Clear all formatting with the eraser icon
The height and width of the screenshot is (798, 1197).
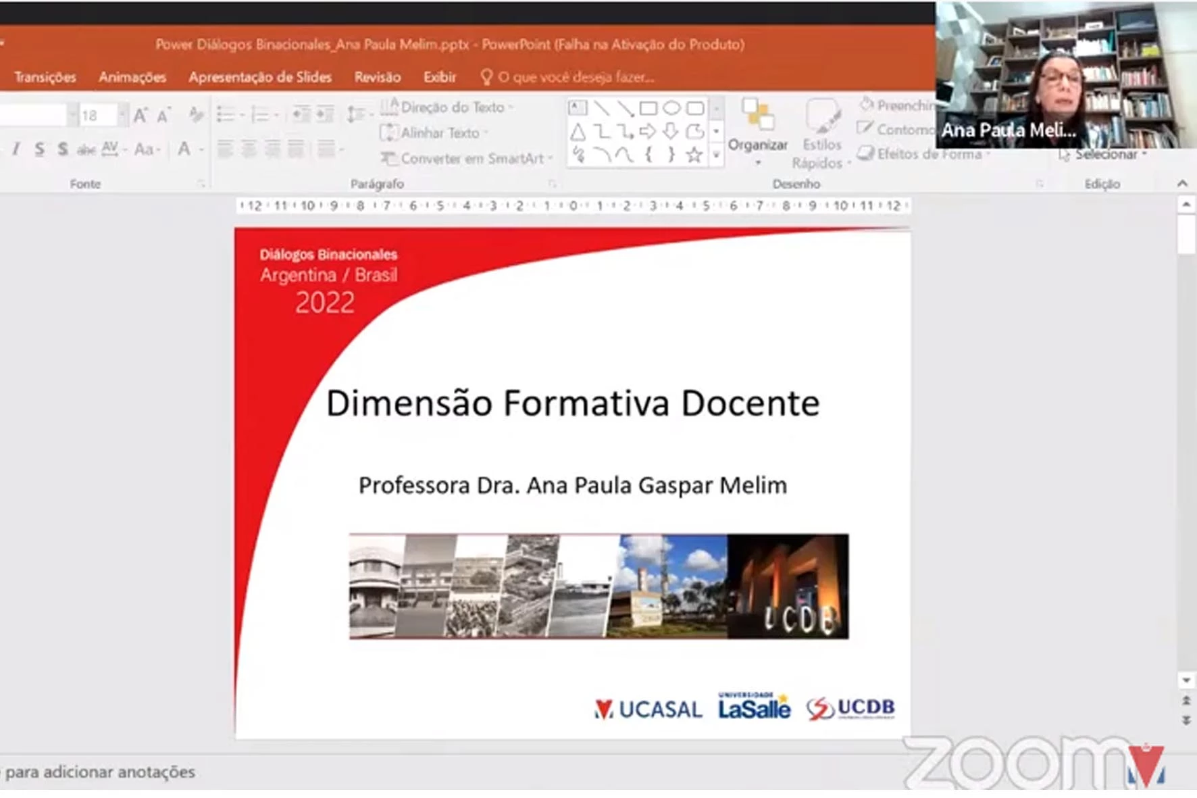coord(195,115)
